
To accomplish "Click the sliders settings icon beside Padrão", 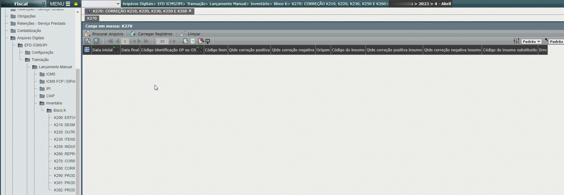I will [516, 41].
